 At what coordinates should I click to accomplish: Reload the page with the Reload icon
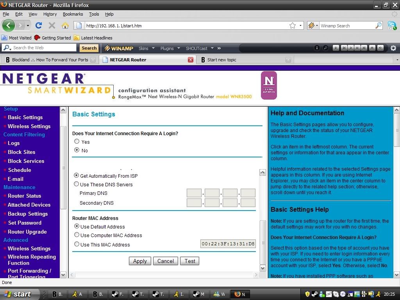39,25
